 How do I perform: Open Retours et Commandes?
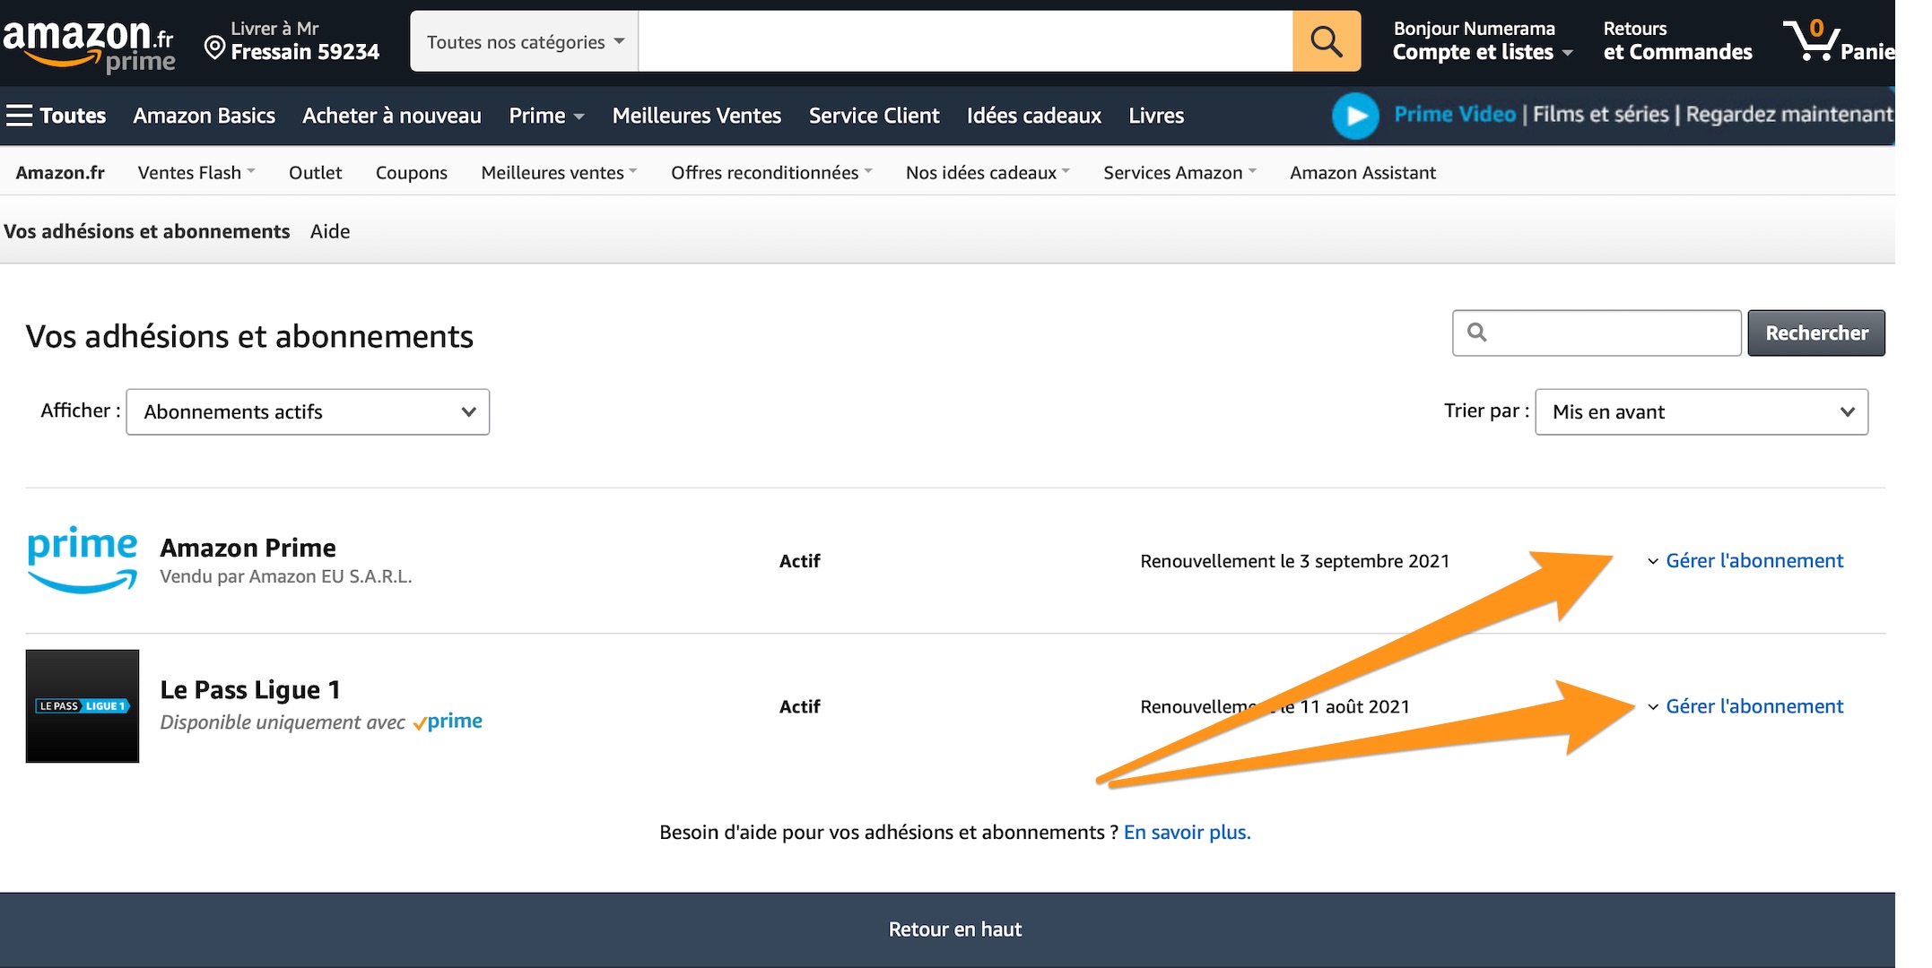tap(1677, 41)
